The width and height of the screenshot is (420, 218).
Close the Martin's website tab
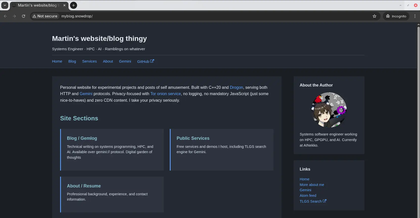[64, 5]
